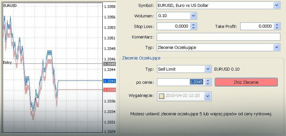
Task: Click the Symbol EURUSD text field
Action: (215, 5)
